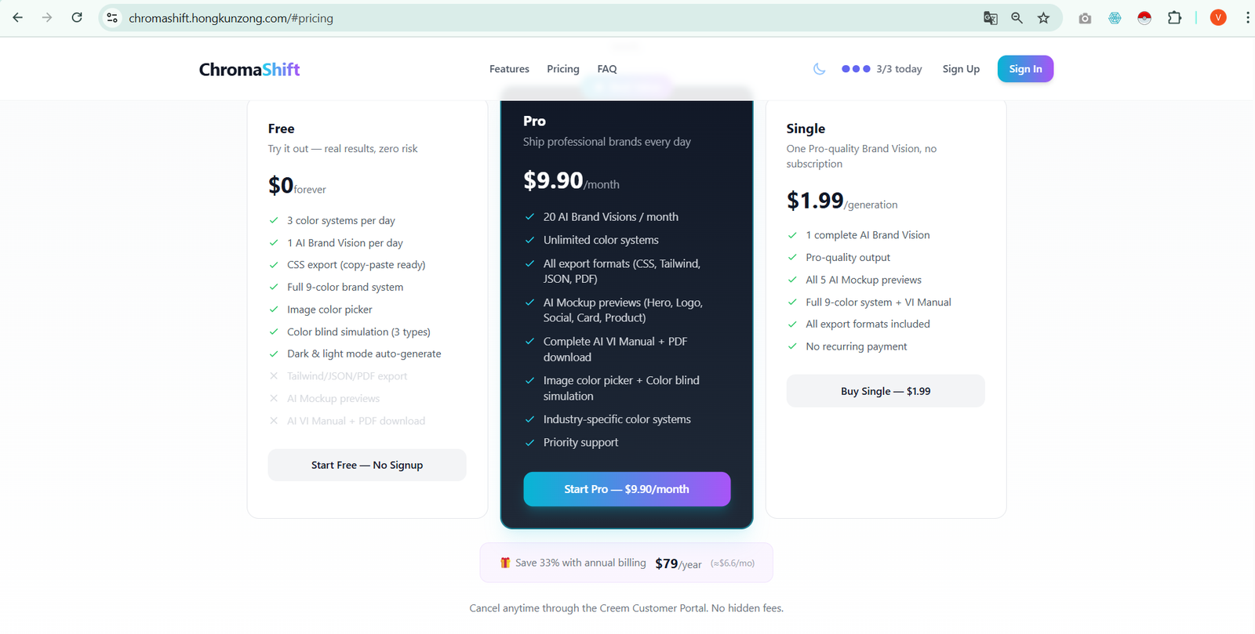
Task: Bookmark this page with the star
Action: click(x=1043, y=18)
